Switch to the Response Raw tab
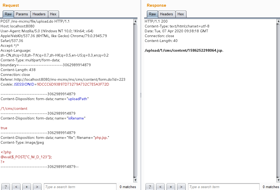 152,14
